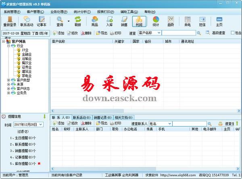Image resolution: width=242 pixels, height=179 pixels.
Task: Expand the 客户状态 tree node
Action: [8, 89]
